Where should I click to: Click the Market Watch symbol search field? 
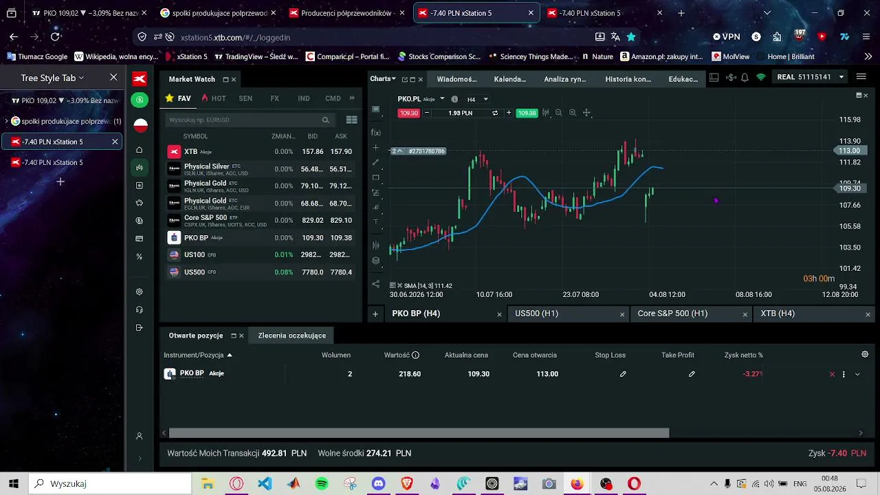coord(249,120)
